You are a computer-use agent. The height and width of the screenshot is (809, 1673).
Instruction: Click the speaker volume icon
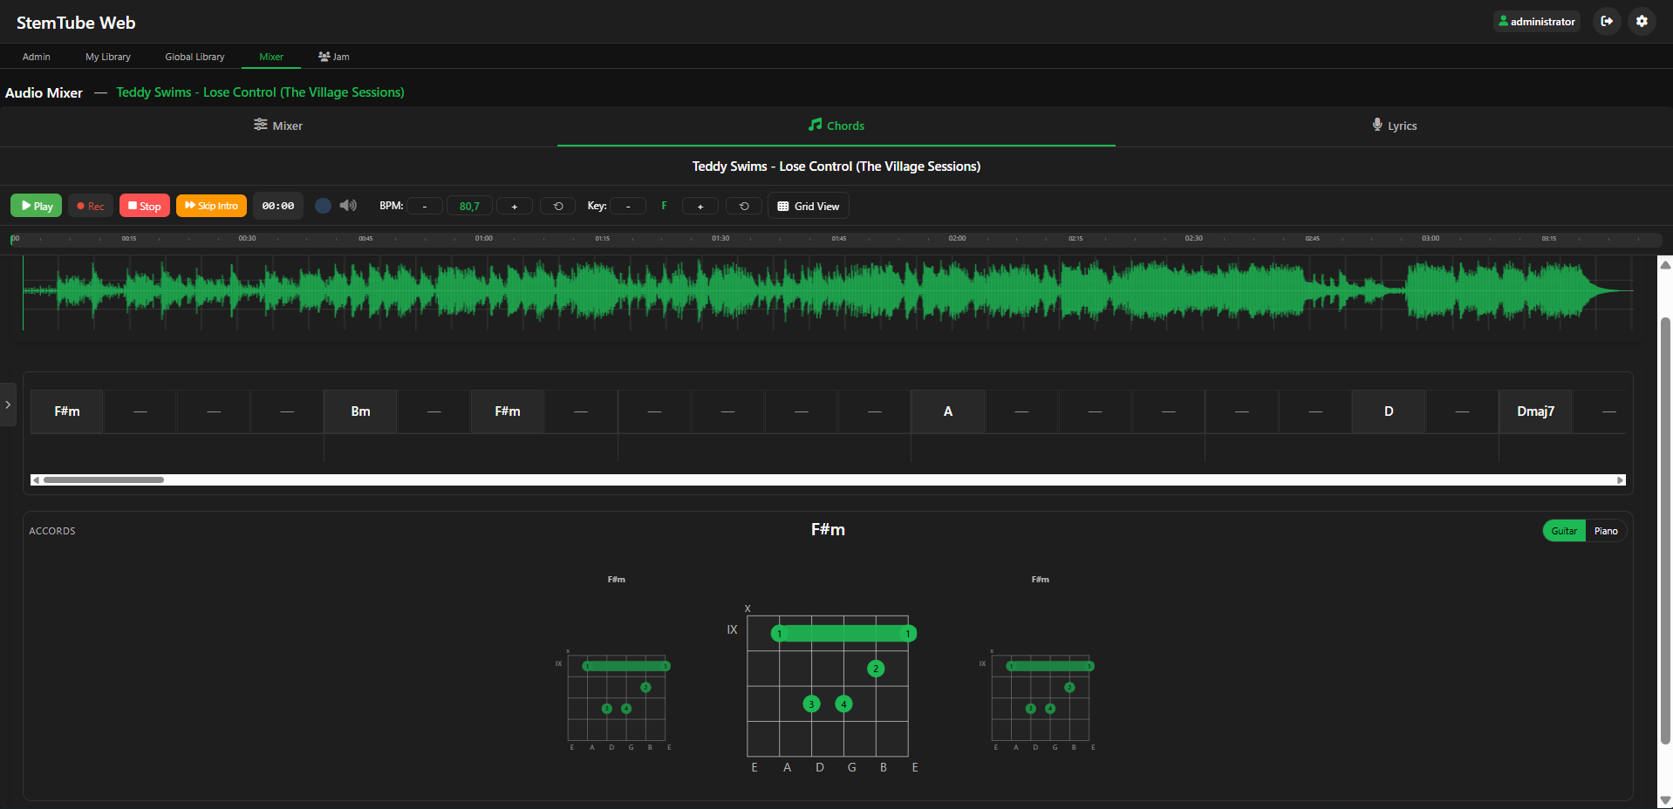(x=348, y=206)
